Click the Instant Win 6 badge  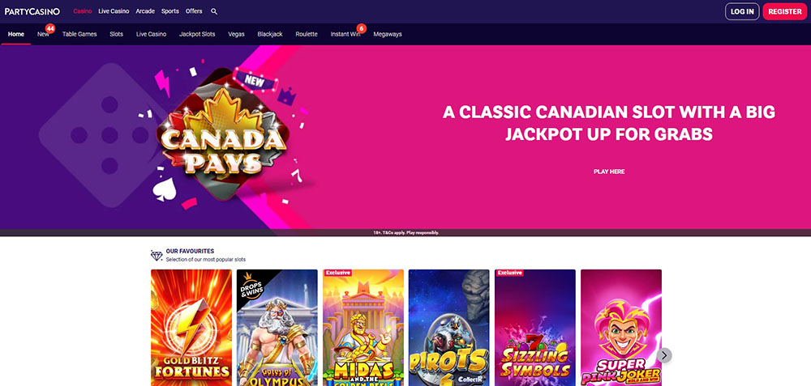(x=362, y=28)
